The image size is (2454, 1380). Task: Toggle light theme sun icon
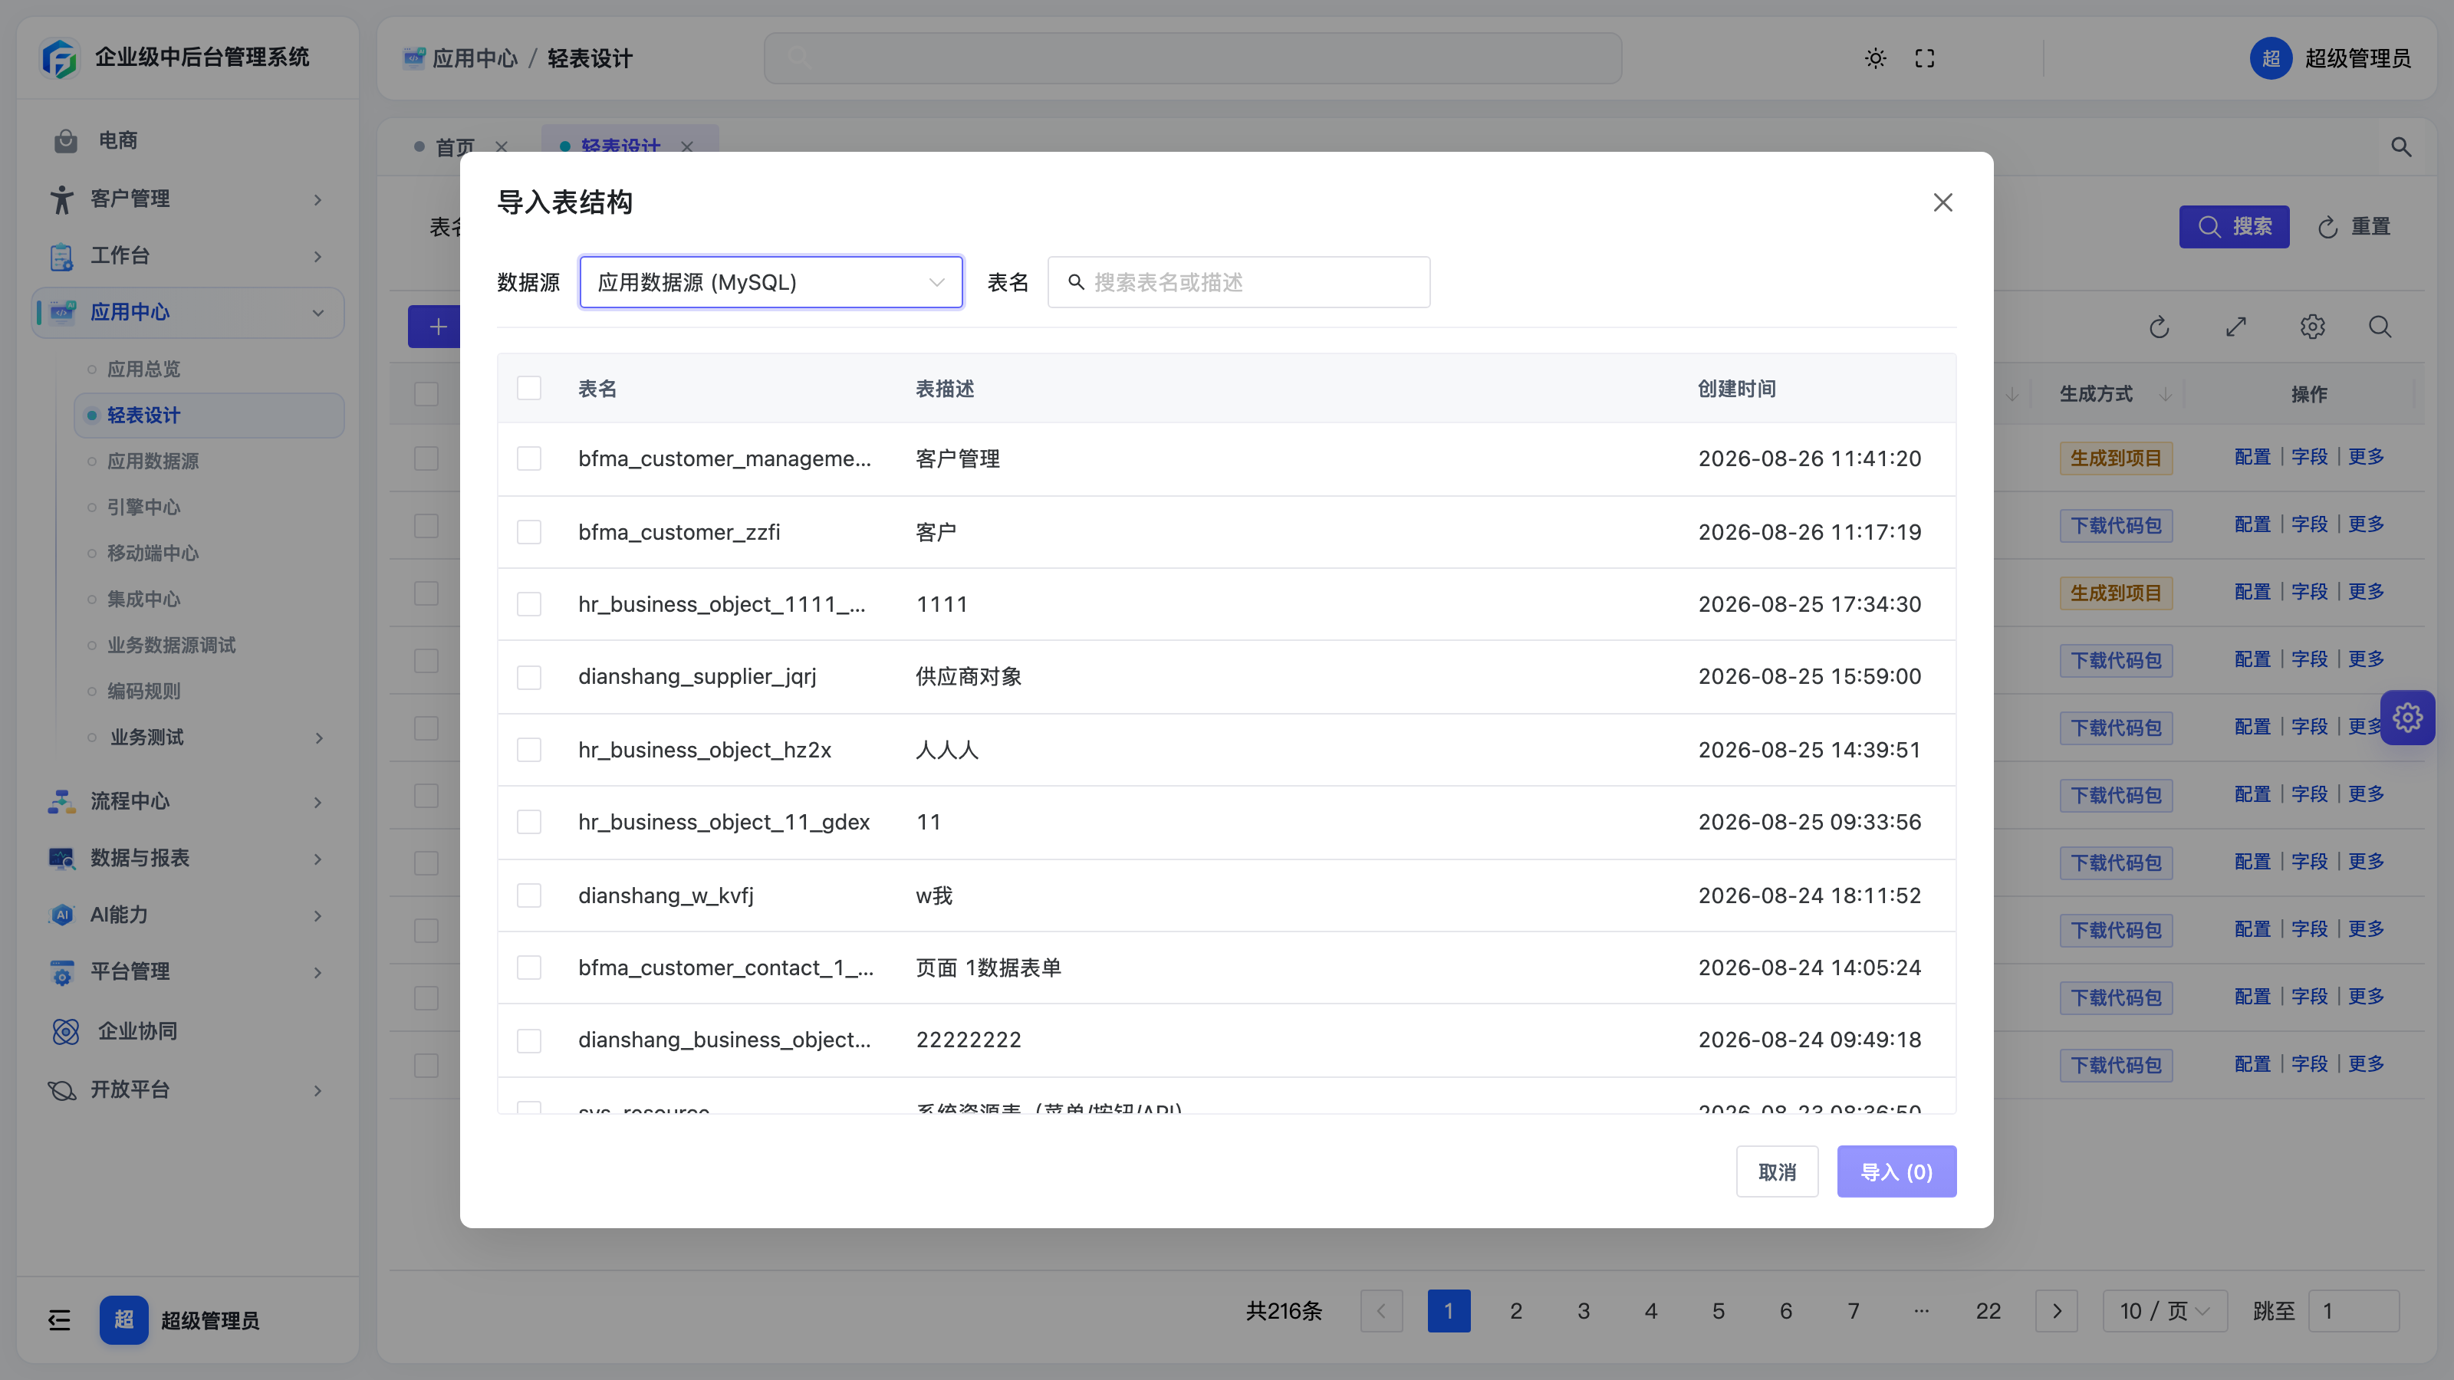(1876, 58)
